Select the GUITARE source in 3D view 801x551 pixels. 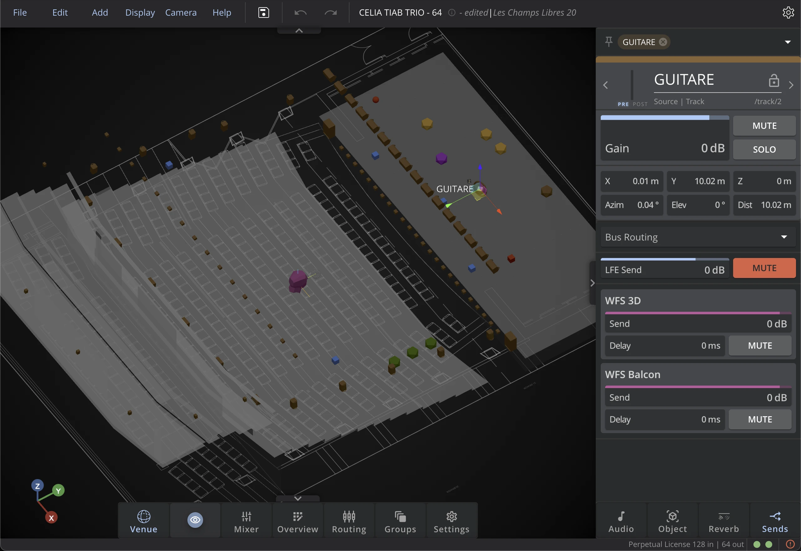479,190
